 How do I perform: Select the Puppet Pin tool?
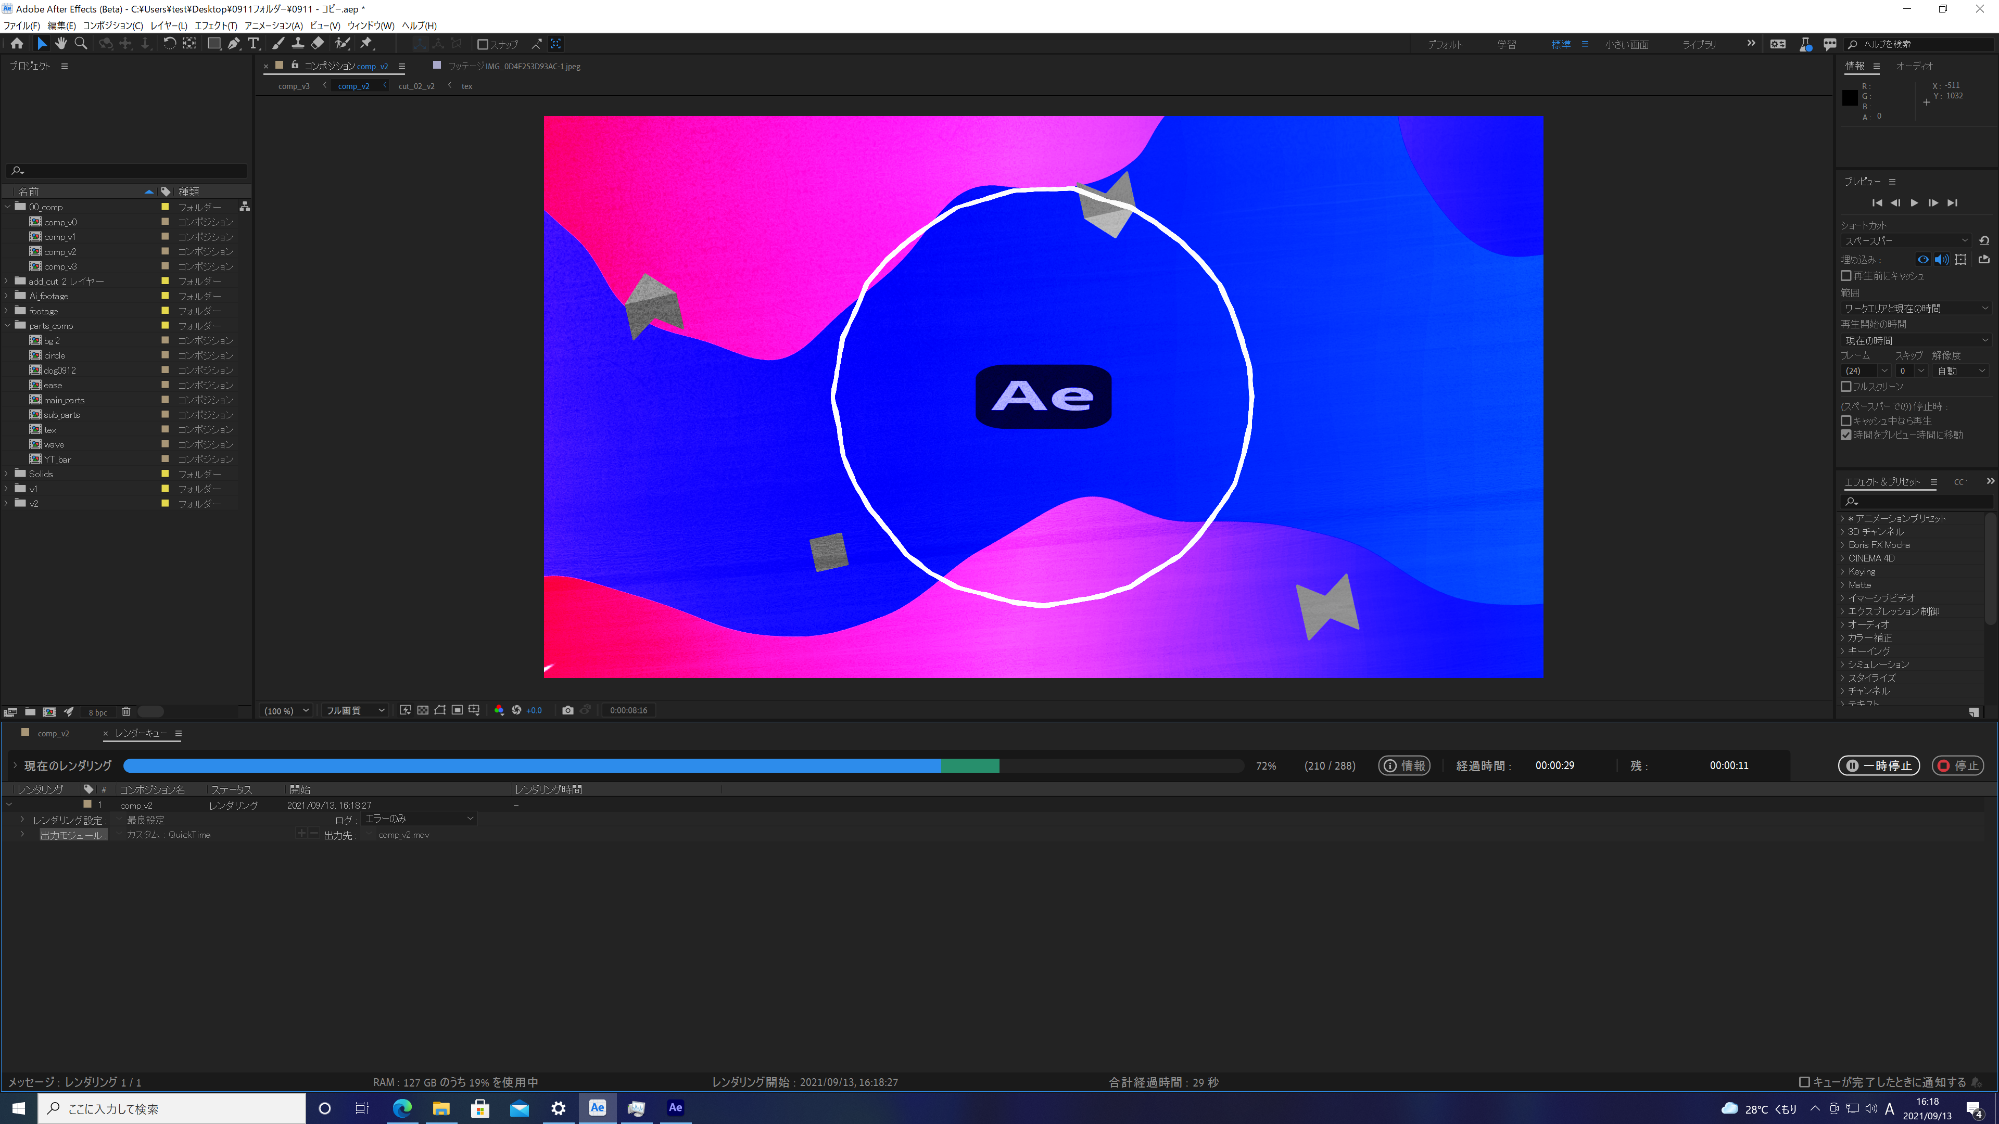coord(366,43)
